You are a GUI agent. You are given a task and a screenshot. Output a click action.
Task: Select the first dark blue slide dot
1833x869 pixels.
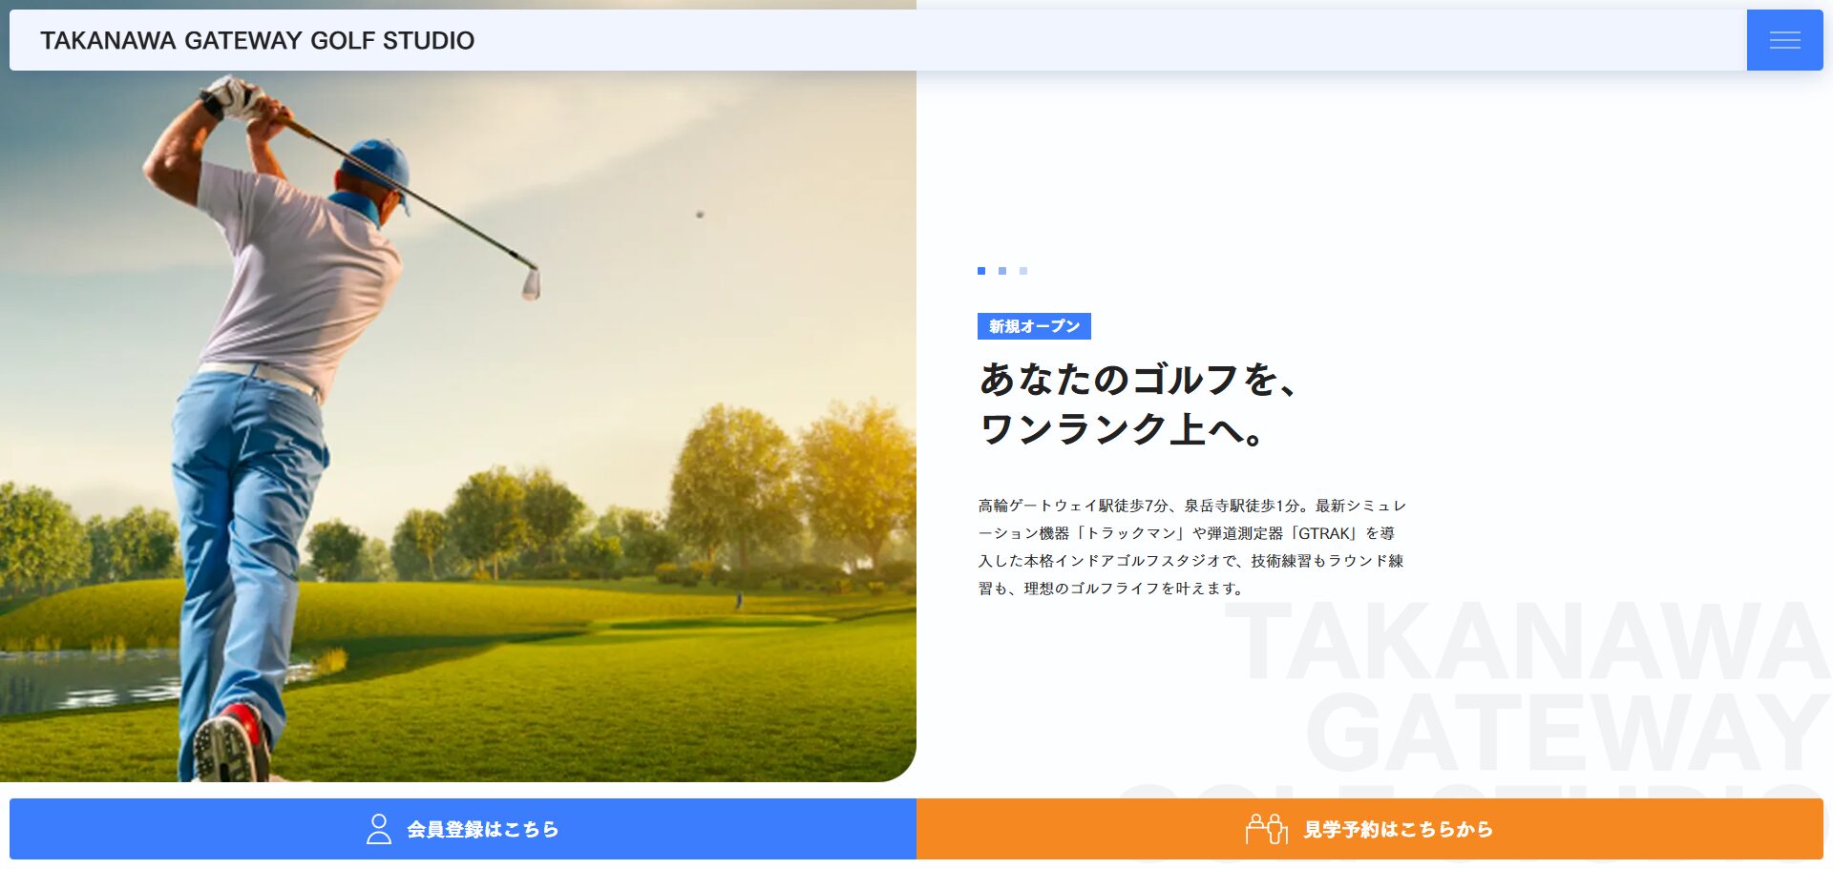coord(981,271)
